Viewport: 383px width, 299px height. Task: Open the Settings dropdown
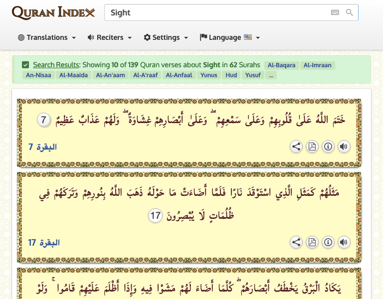[166, 37]
